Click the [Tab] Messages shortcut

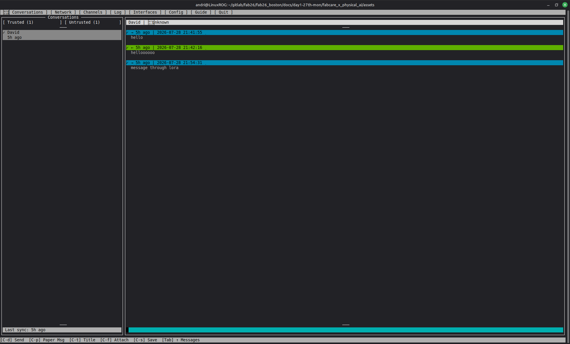click(181, 340)
